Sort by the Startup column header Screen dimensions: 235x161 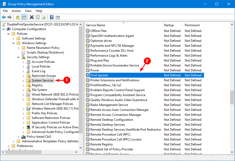coord(169,25)
